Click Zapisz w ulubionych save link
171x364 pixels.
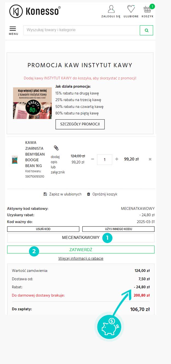[63, 194]
